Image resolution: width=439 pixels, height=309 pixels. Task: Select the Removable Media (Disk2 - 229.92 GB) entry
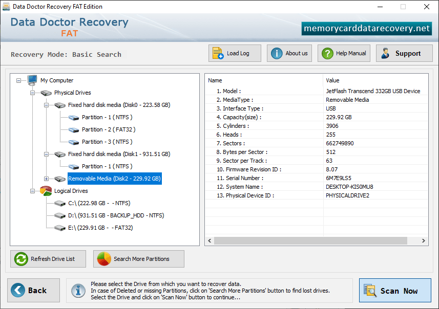115,179
